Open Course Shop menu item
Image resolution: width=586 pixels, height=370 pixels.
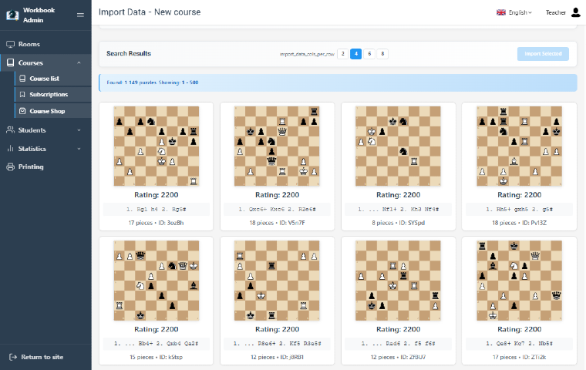53,111
